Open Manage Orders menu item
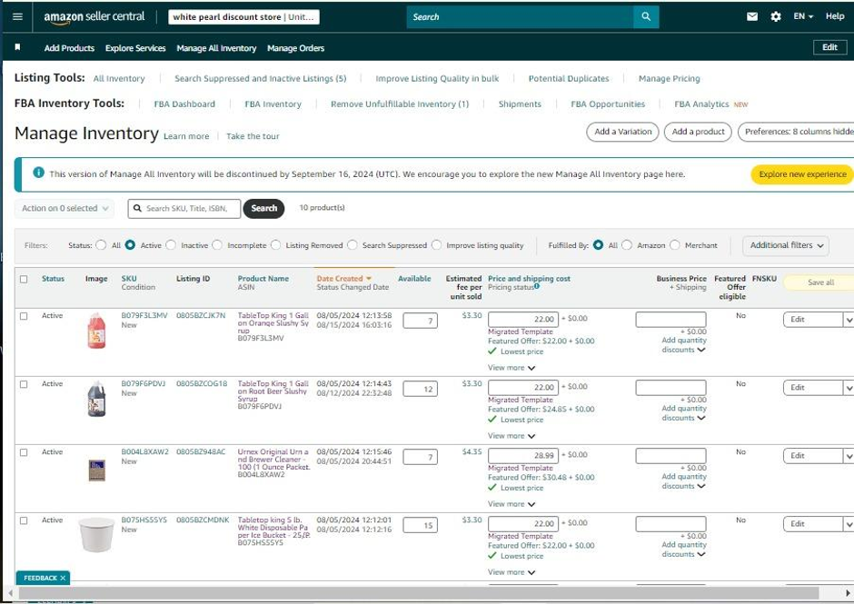This screenshot has width=854, height=604. point(296,48)
